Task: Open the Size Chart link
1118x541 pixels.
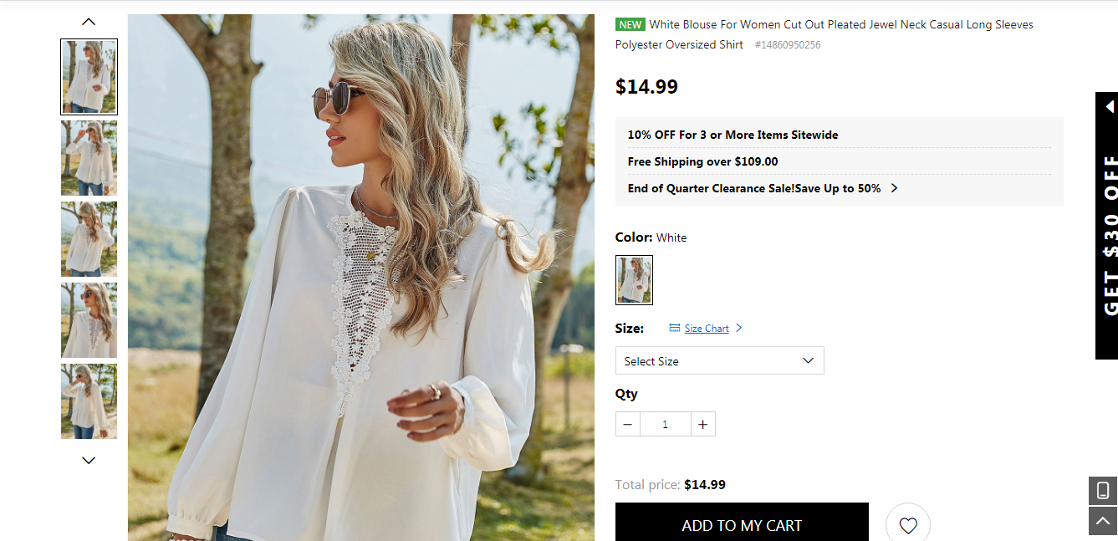Action: click(707, 329)
